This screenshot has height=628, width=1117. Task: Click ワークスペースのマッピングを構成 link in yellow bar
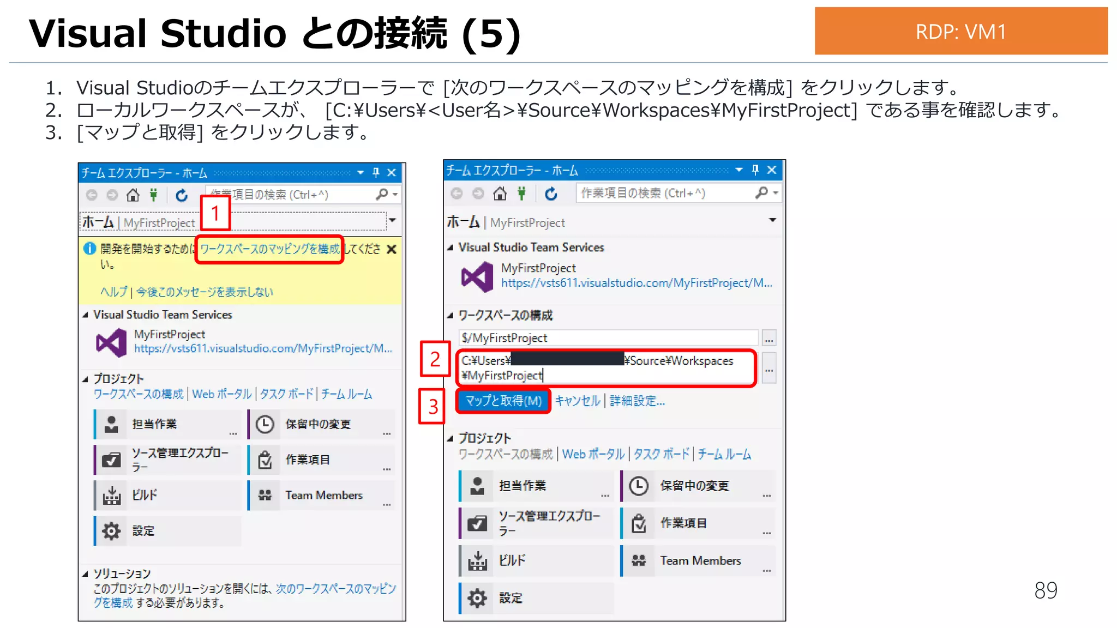(270, 249)
